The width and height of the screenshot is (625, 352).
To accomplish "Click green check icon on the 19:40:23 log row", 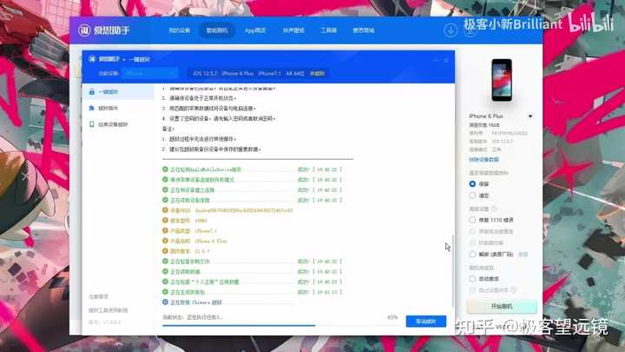I will (x=165, y=282).
